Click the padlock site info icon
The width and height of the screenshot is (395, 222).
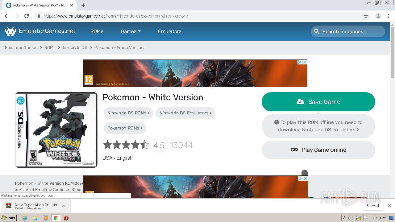[39, 16]
